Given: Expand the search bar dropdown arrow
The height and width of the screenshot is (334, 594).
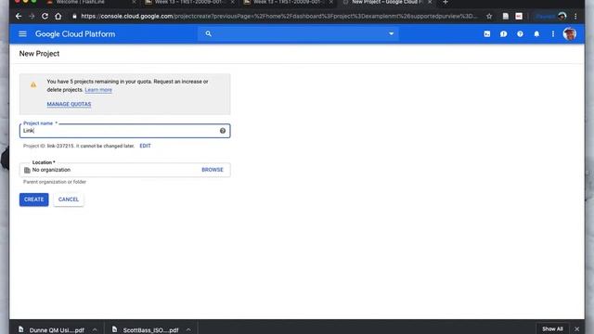Looking at the screenshot, I should [391, 33].
